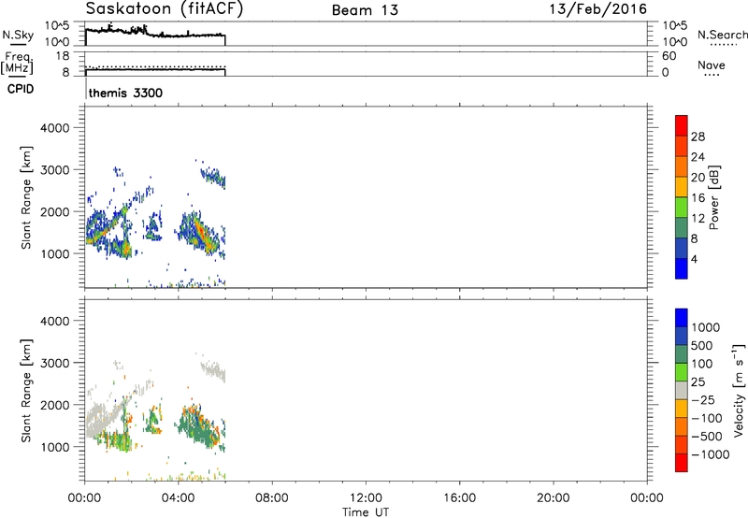The height and width of the screenshot is (518, 748).
Task: Click the Time UT axis title
Action: [x=366, y=512]
